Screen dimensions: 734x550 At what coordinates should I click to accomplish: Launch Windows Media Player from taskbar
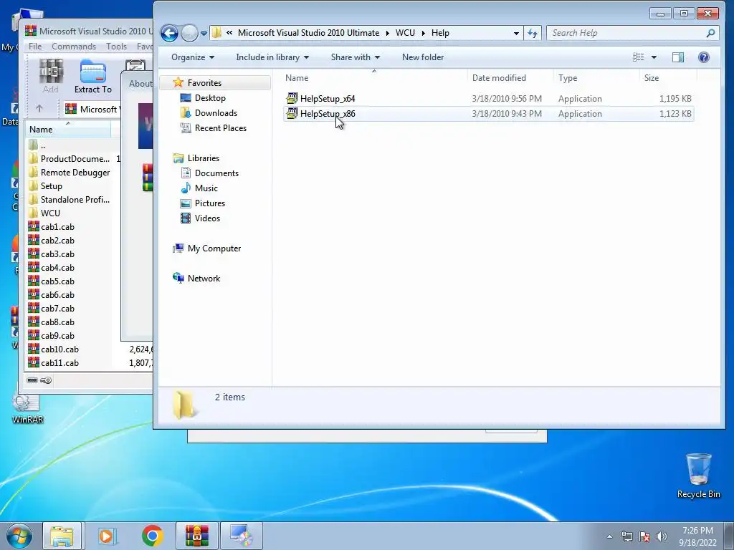point(108,536)
